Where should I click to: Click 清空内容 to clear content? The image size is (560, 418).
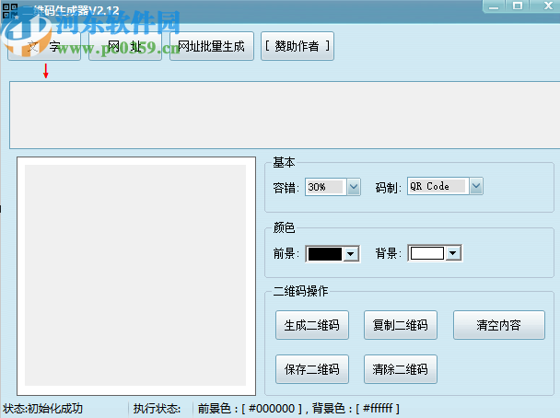[499, 325]
